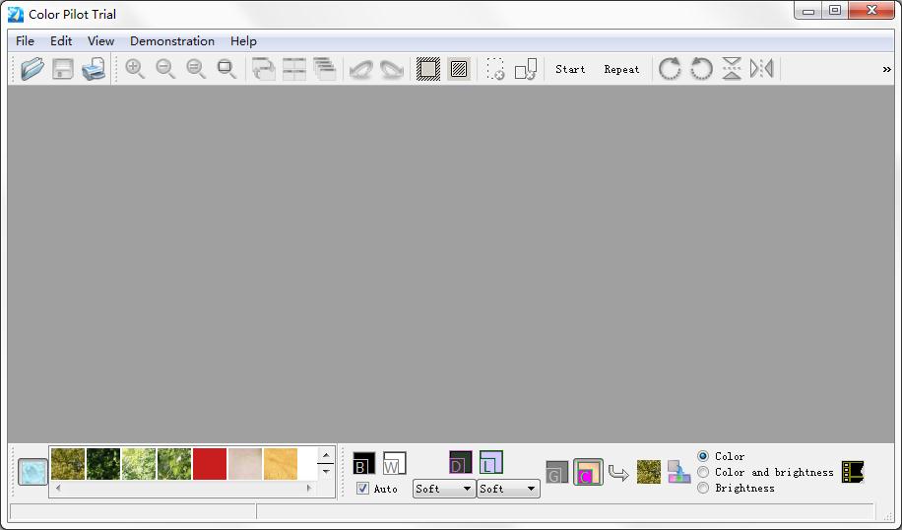Rotate image clockwise using toolbar icon
902x530 pixels.
click(x=670, y=69)
